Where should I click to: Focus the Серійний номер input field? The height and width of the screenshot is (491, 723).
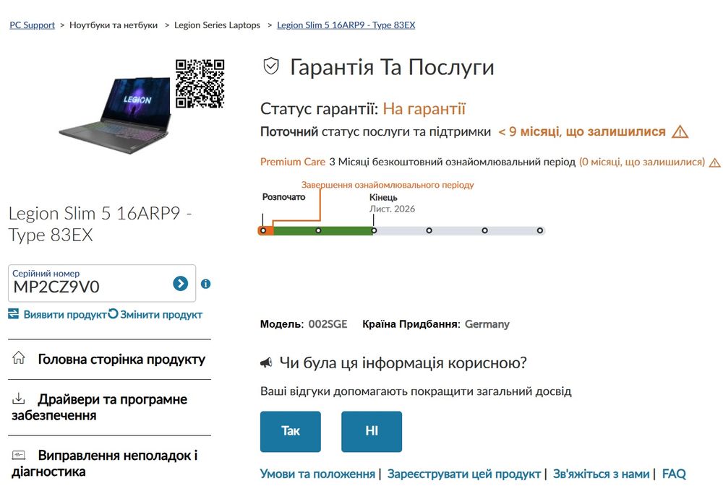click(102, 283)
